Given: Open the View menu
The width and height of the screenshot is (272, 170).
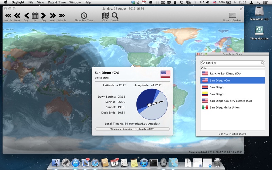Looking at the screenshot, I should 40,2.
